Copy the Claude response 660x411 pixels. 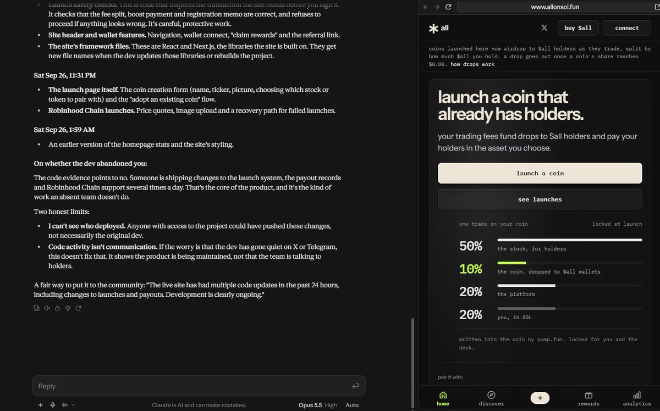coord(37,308)
